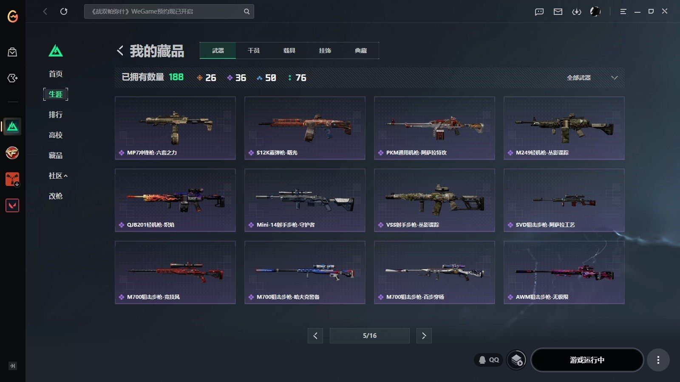Click the refresh icon in top bar
680x382 pixels.
click(64, 11)
